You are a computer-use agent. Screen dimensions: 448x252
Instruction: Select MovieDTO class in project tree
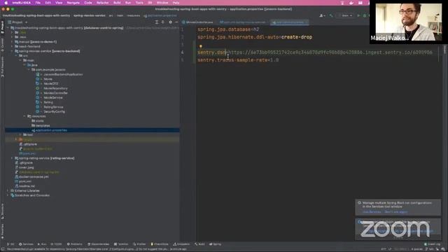click(x=51, y=84)
